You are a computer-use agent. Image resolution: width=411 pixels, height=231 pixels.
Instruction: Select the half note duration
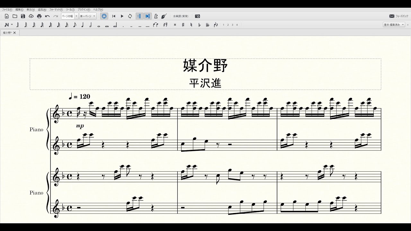coord(91,25)
